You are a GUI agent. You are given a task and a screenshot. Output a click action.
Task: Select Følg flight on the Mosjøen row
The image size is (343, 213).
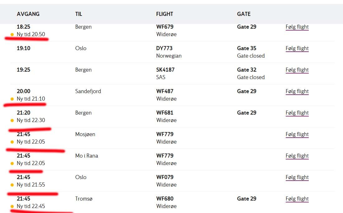click(x=297, y=134)
